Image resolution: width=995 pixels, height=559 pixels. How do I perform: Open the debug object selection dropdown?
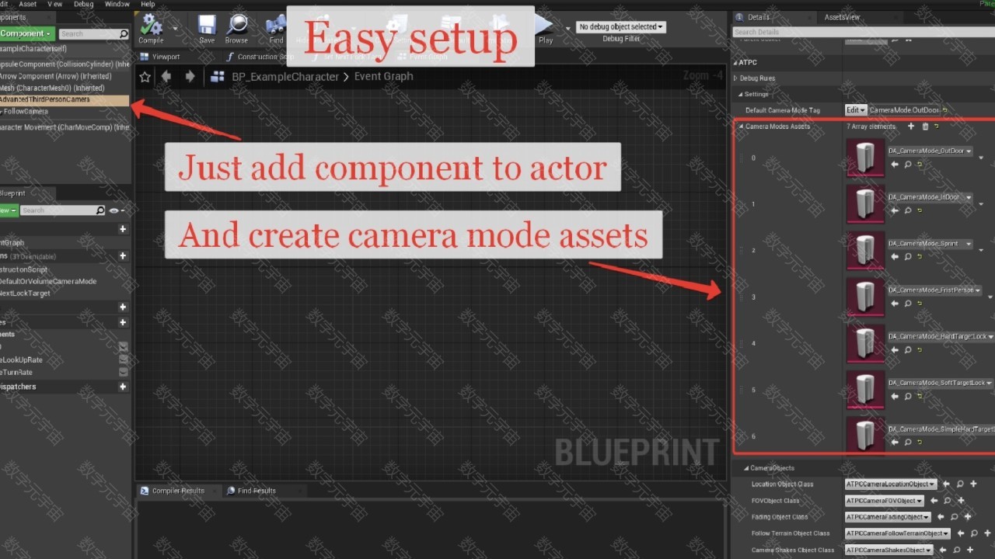[621, 27]
